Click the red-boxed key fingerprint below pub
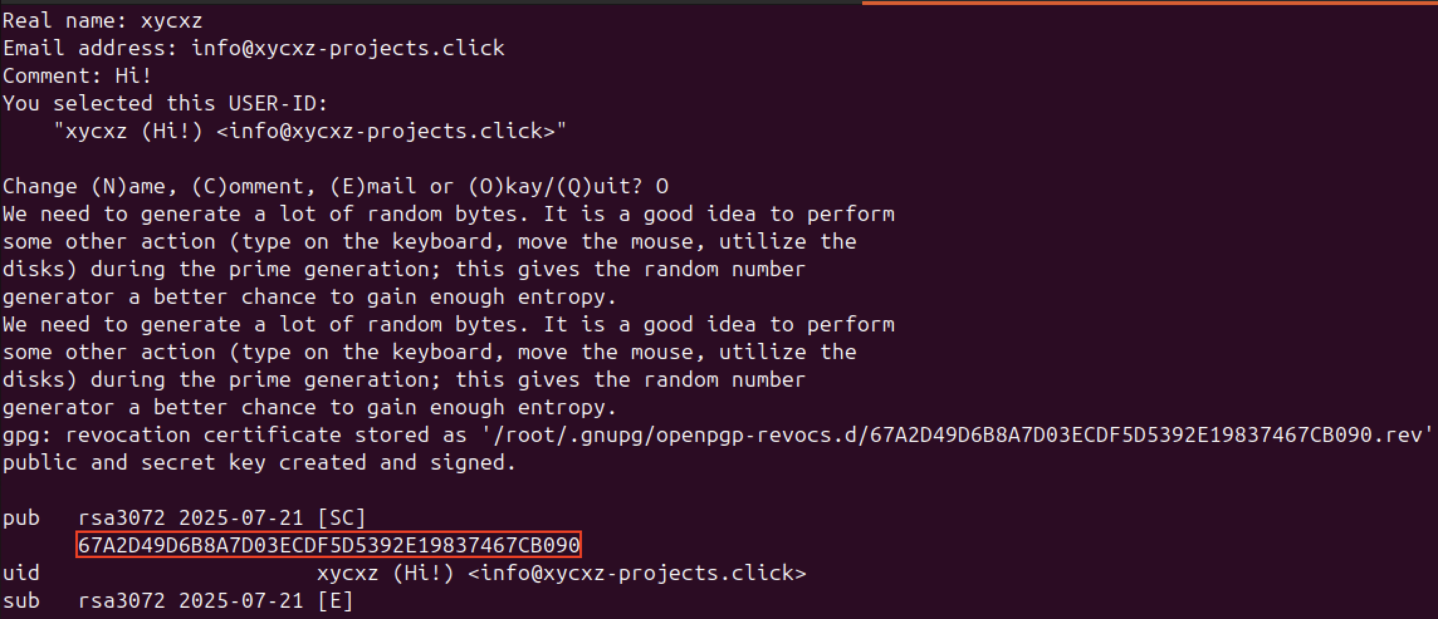This screenshot has height=619, width=1438. 328,545
